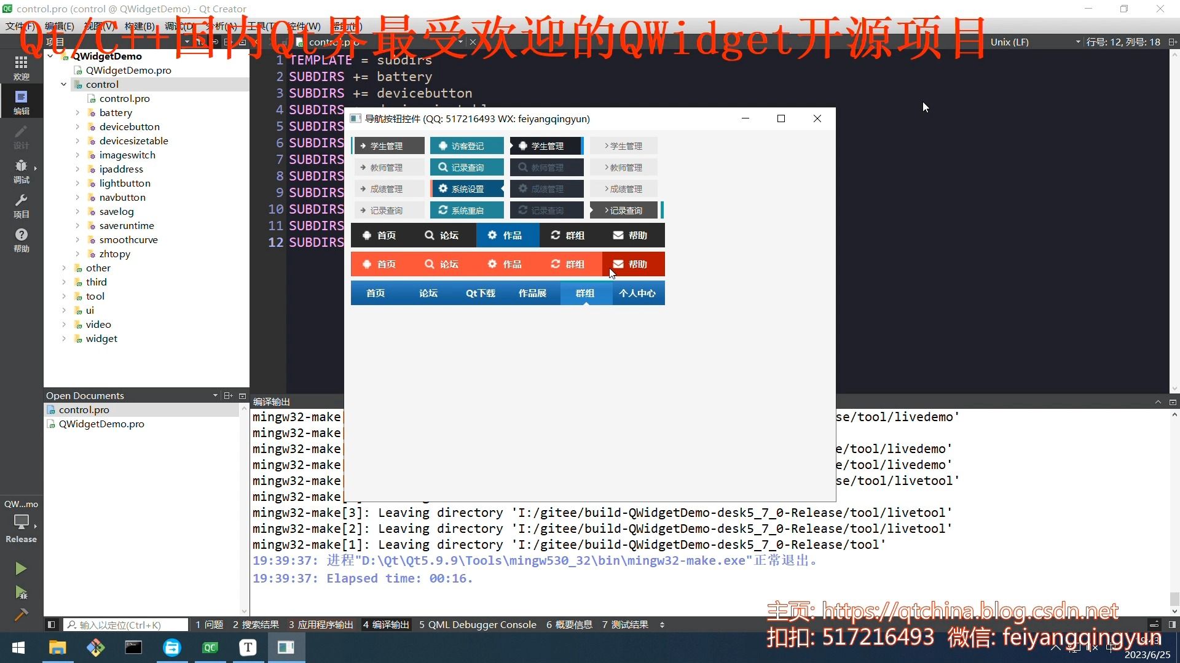Viewport: 1180px width, 663px height.
Task: Open the Help (帮助) mode
Action: coord(21,240)
